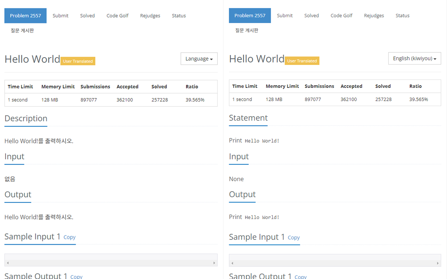
Task: Open Solved tab in right panel
Action: click(311, 16)
